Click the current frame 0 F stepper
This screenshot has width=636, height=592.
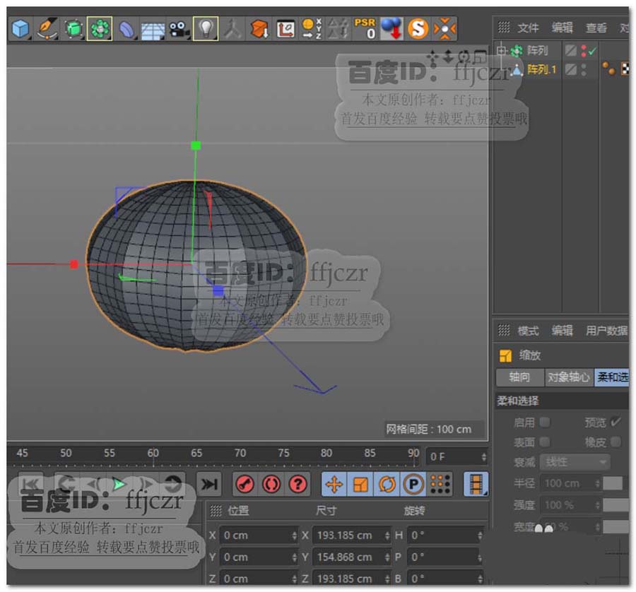click(x=484, y=457)
